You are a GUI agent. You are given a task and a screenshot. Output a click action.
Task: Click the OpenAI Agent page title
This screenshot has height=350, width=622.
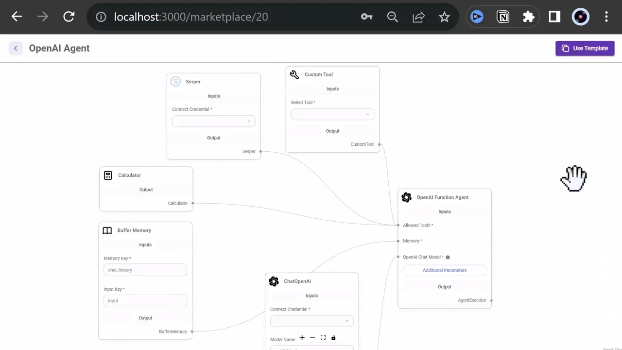click(x=59, y=48)
